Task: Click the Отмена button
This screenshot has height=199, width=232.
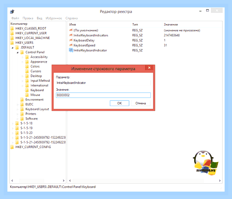Action: click(141, 103)
